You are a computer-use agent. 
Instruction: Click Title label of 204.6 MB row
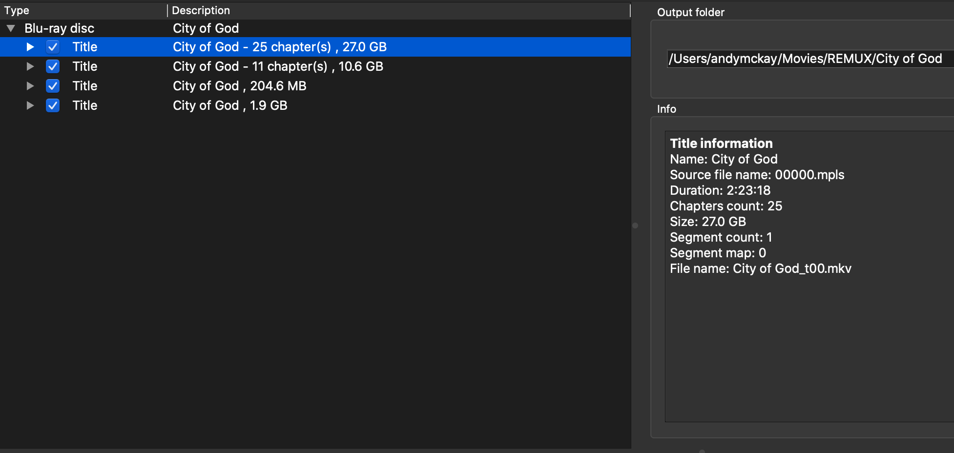(85, 86)
